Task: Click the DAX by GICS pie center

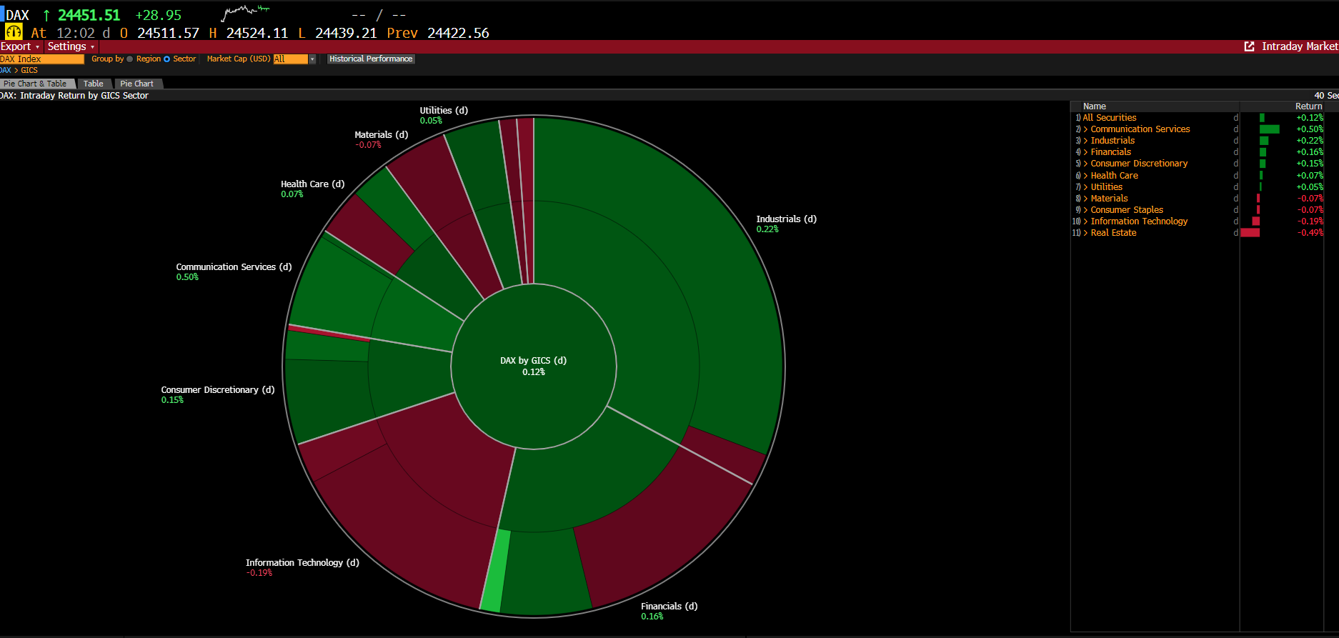Action: [533, 366]
